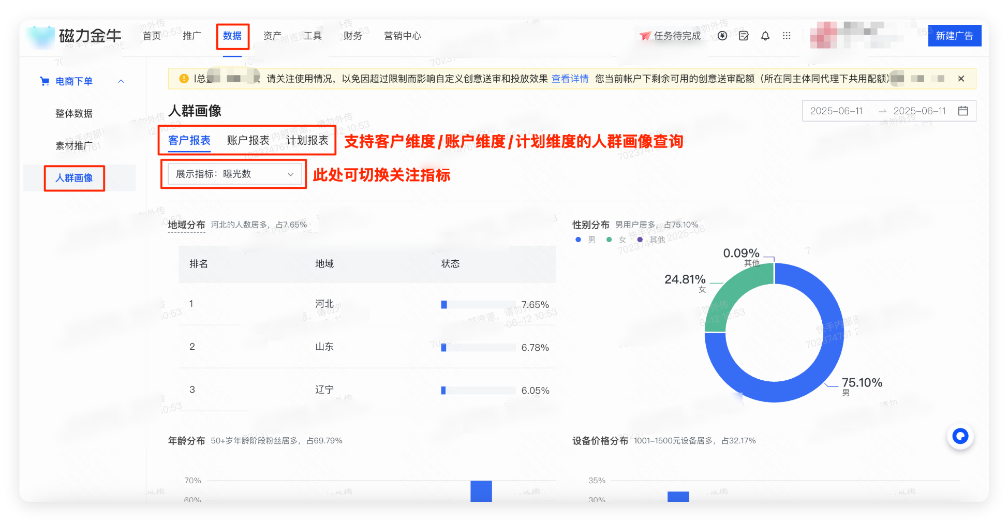Open the floating assistant bubble at bottom right
Image resolution: width=1008 pixels, height=521 pixels.
pyautogui.click(x=960, y=436)
